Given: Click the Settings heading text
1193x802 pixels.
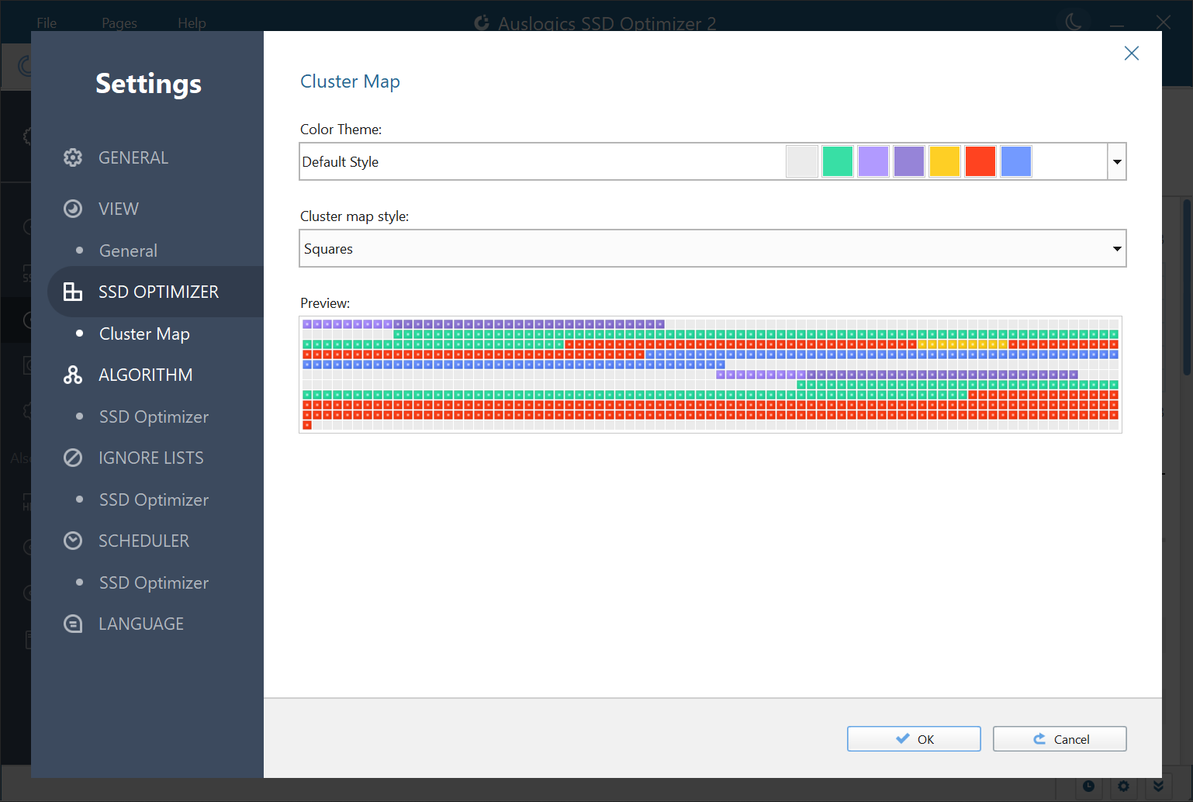Looking at the screenshot, I should pyautogui.click(x=148, y=83).
